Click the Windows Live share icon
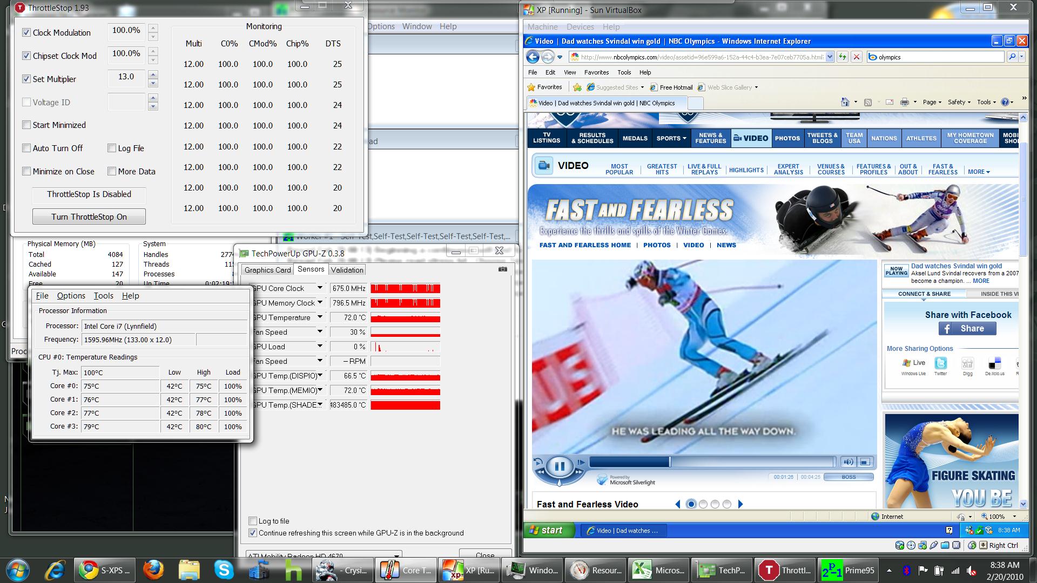Viewport: 1037px width, 583px height. pos(913,364)
